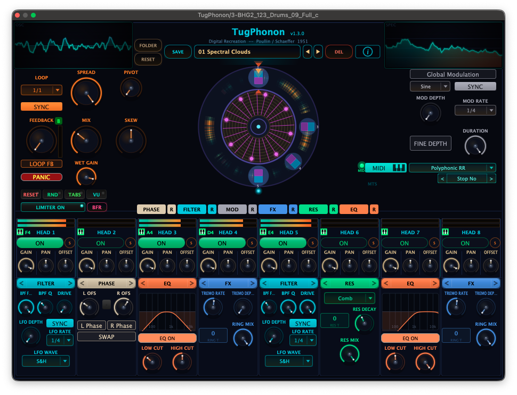Open Head 1 LFO WAVE S&H dropdown
Viewport: 517px width, 395px height.
45,361
